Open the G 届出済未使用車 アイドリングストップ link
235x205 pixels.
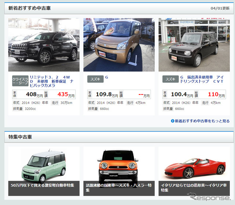coord(202,79)
